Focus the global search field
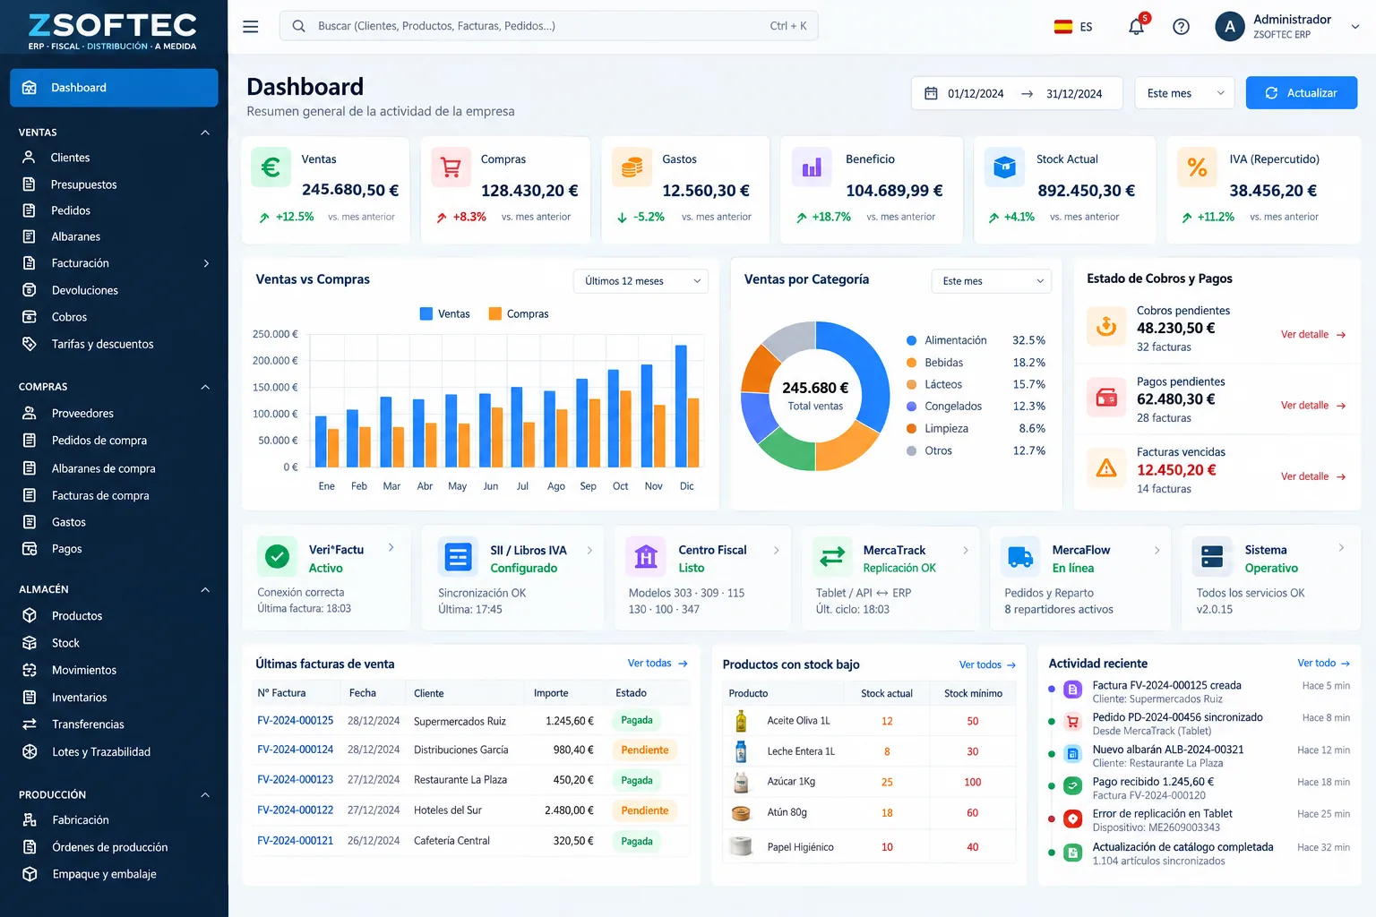Viewport: 1376px width, 917px height. click(548, 26)
